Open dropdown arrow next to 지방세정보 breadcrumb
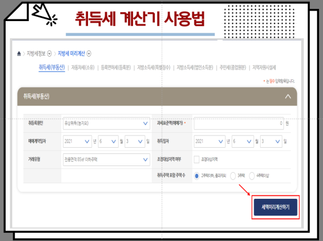Viewport: 323px width, 241px height. click(50, 54)
